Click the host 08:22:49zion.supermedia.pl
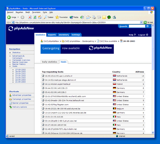 [58, 84]
